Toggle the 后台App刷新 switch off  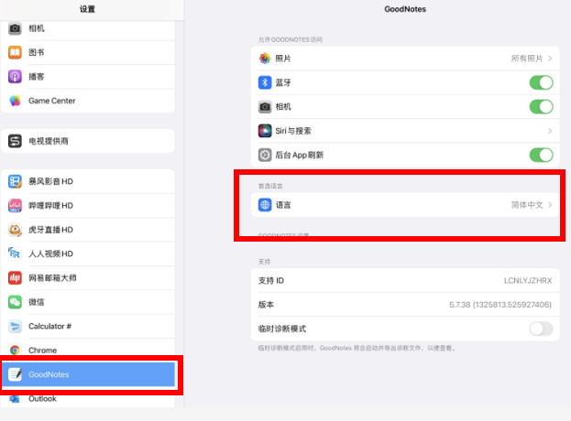(x=541, y=155)
